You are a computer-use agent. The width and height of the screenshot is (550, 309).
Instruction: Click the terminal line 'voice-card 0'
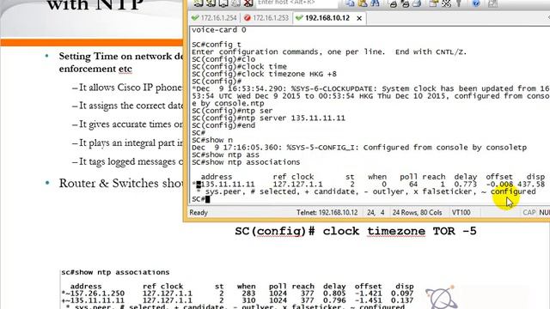pyautogui.click(x=219, y=30)
